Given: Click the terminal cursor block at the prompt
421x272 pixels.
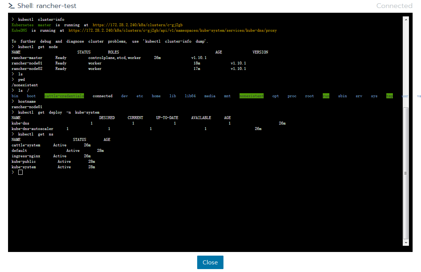Looking at the screenshot, I should [x=20, y=172].
